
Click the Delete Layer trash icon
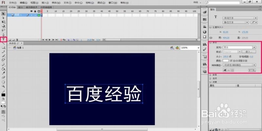17,40
